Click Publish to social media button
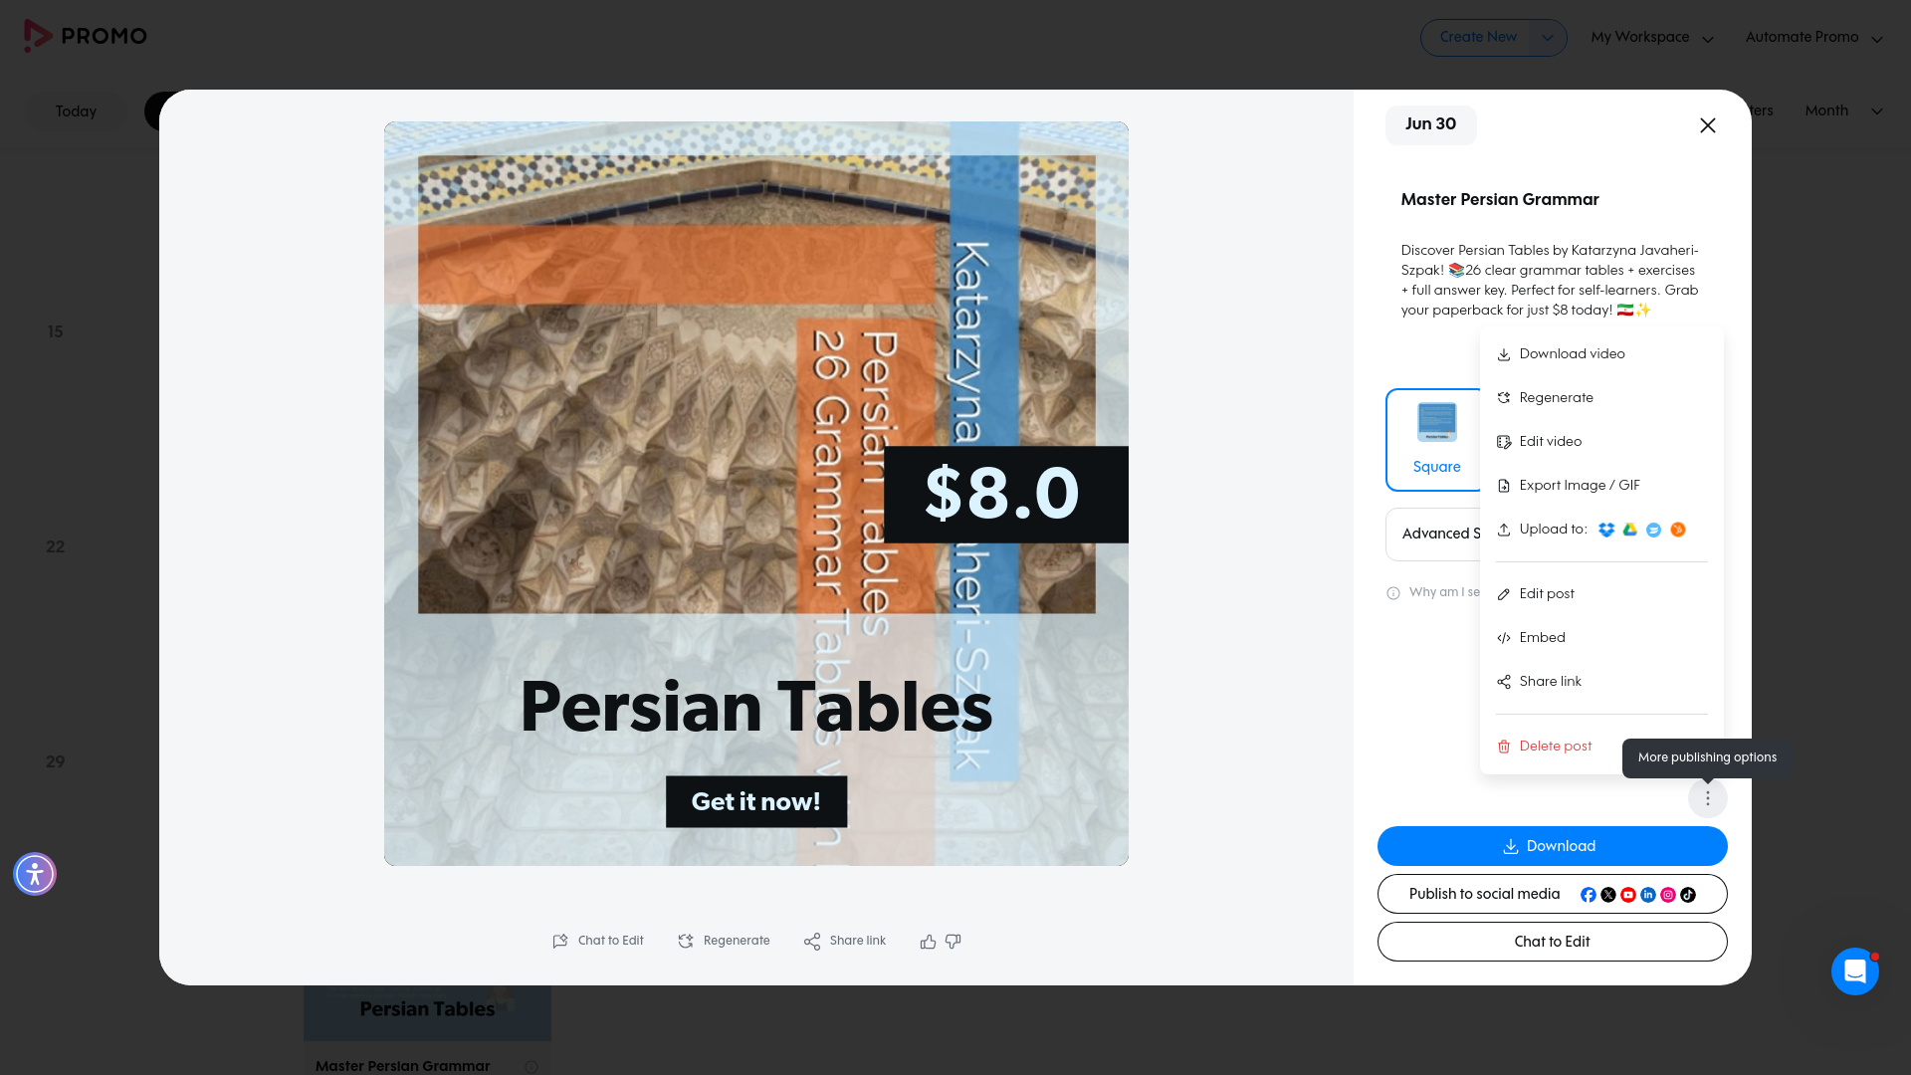Viewport: 1911px width, 1075px height. pyautogui.click(x=1552, y=894)
